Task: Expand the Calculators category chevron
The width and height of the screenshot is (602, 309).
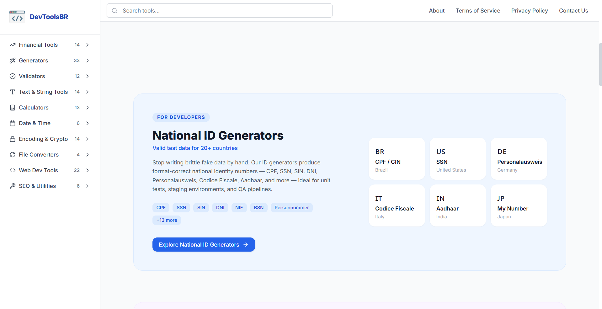Action: tap(88, 108)
